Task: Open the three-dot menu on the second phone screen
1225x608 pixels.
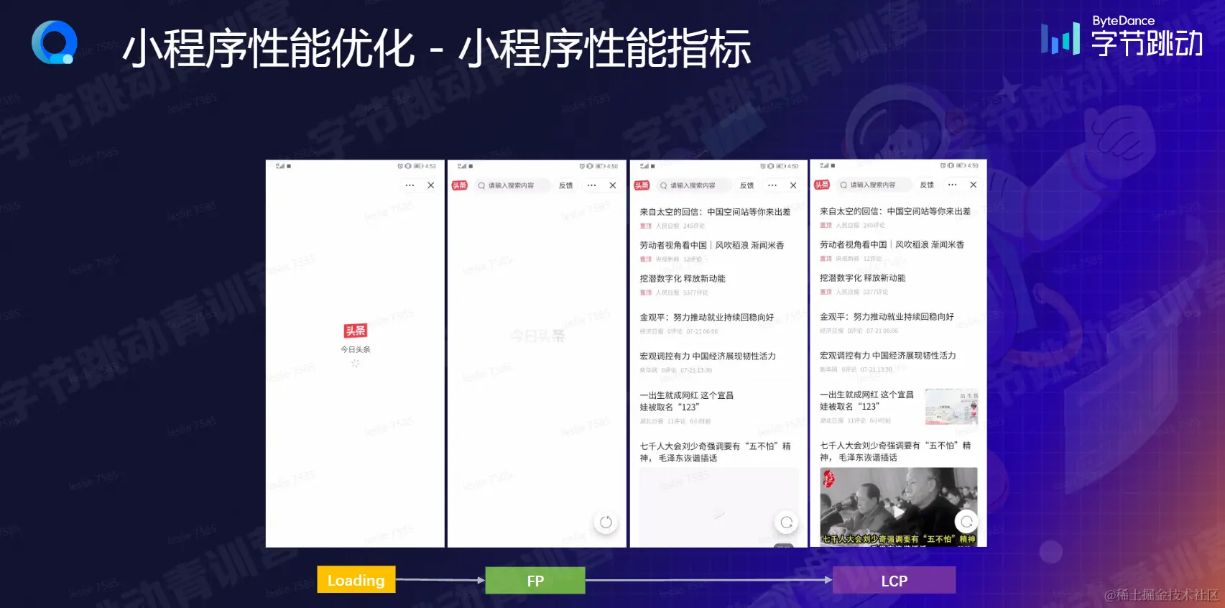Action: 591,185
